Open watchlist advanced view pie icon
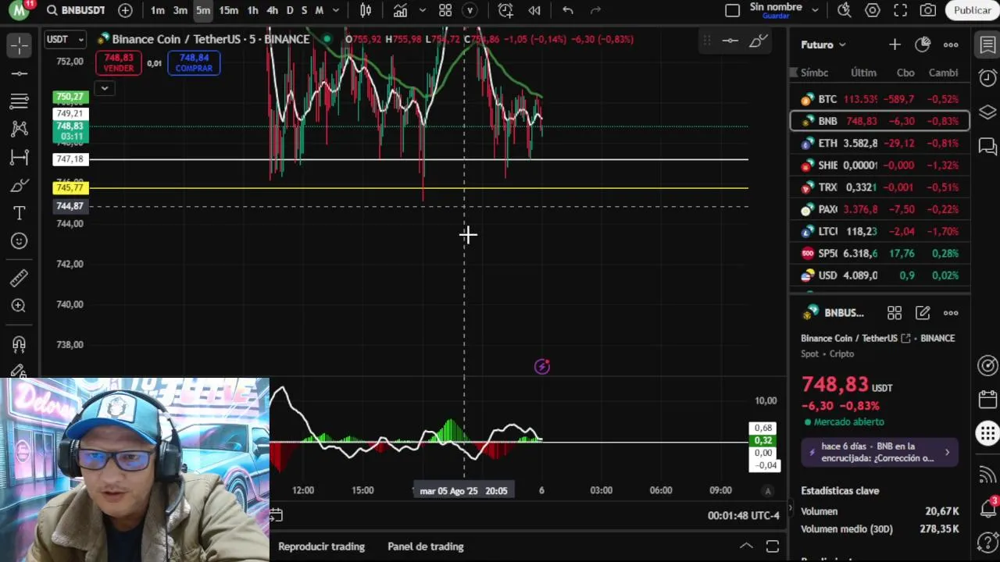This screenshot has height=562, width=1000. tap(923, 44)
